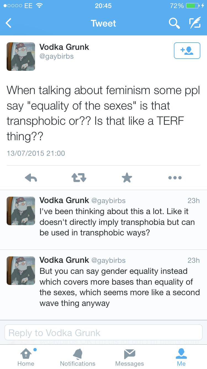The image size is (207, 369).
Task: Open more options ellipsis menu
Action: 175,178
